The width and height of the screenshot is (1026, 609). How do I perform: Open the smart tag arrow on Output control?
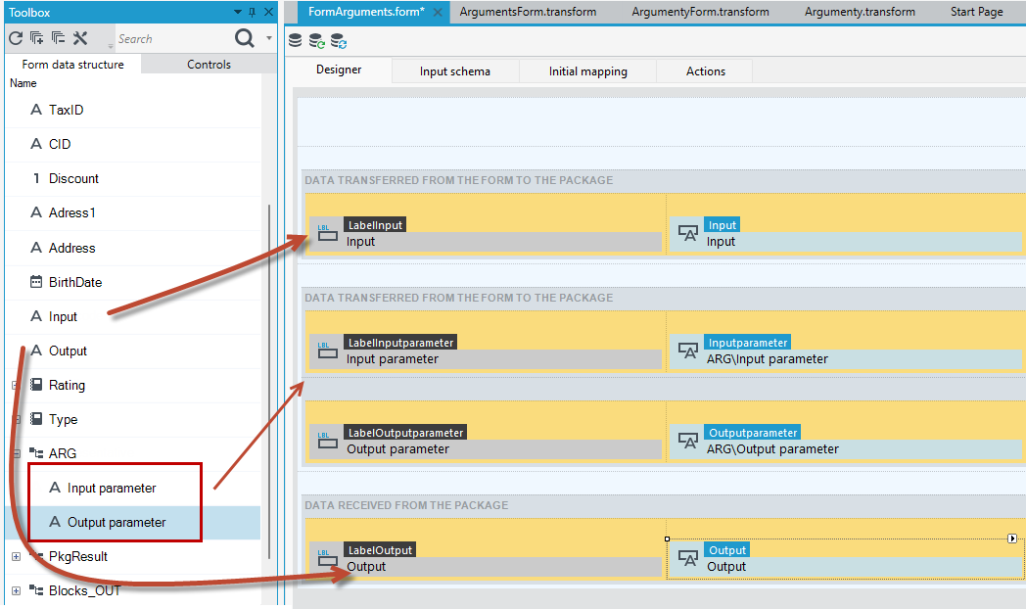[x=1011, y=539]
